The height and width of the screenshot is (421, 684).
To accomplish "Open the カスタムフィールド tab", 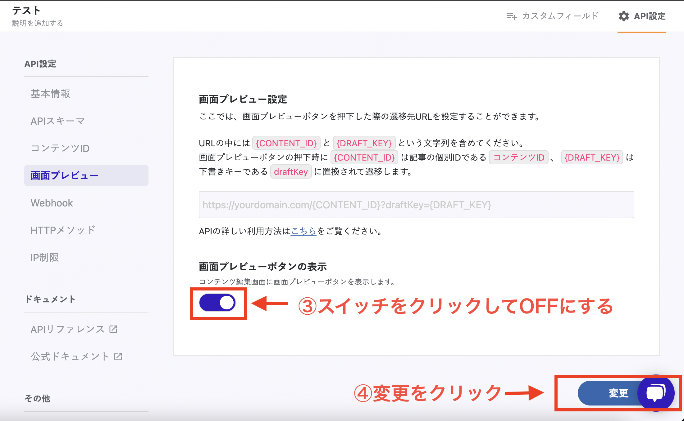I will (x=560, y=16).
